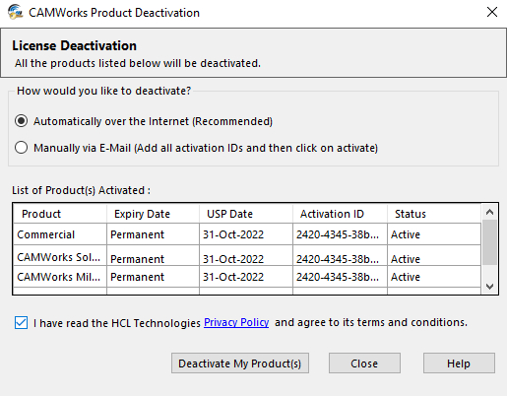The width and height of the screenshot is (507, 396).
Task: Close the Product Deactivation window with X
Action: coord(492,12)
